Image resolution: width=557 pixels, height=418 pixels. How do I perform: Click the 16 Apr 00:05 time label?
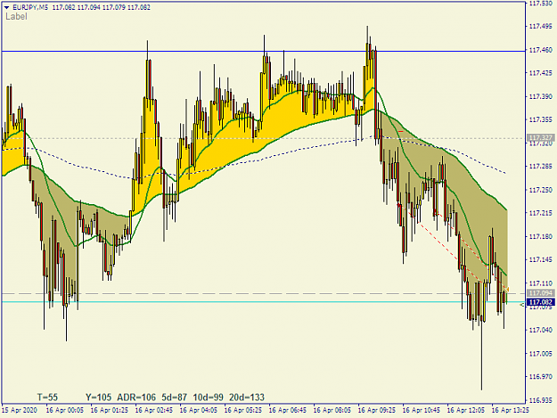pos(65,410)
